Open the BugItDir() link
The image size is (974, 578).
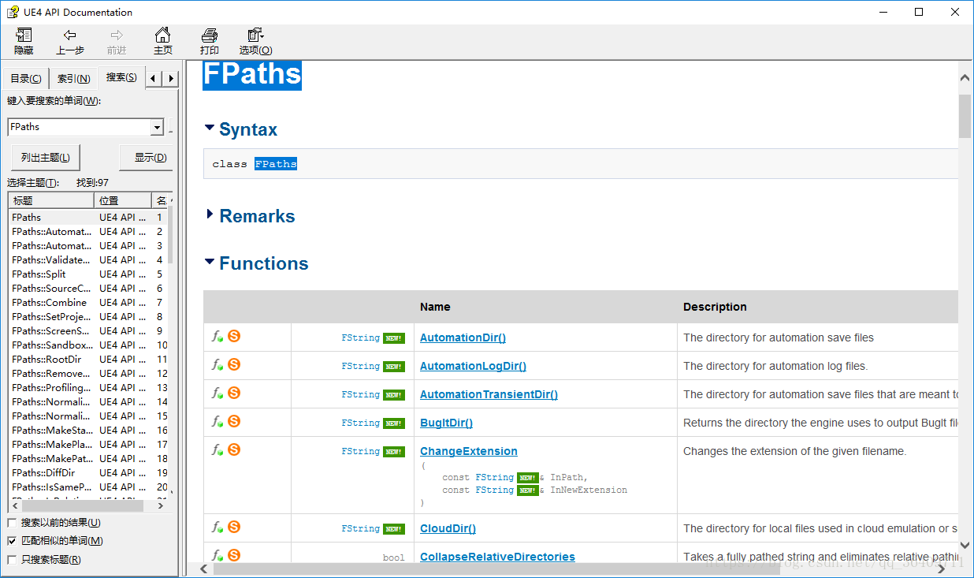coord(446,423)
